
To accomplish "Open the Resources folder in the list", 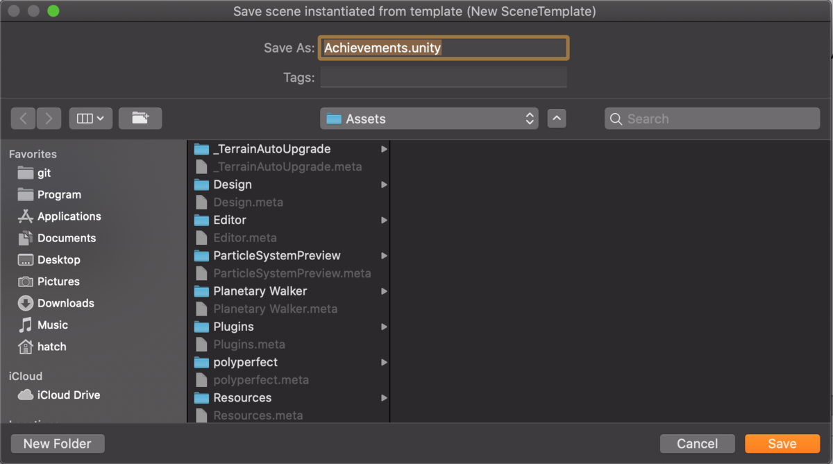I will (242, 397).
